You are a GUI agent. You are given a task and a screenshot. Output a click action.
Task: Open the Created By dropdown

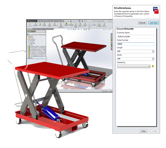[x=134, y=67]
